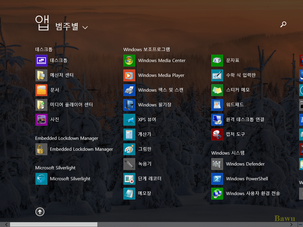Open 원격 데스크톱 연결 icon
Screen dimensions: 303x227
[x=217, y=120]
